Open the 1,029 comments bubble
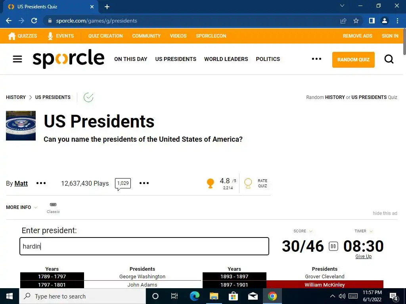This screenshot has height=304, width=406. (123, 184)
